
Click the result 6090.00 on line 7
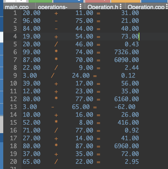tap(127, 60)
